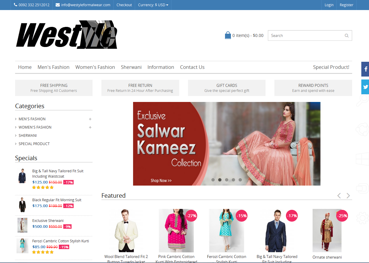
Task: Click the info@westyleformalwear.com email link
Action: (86, 5)
